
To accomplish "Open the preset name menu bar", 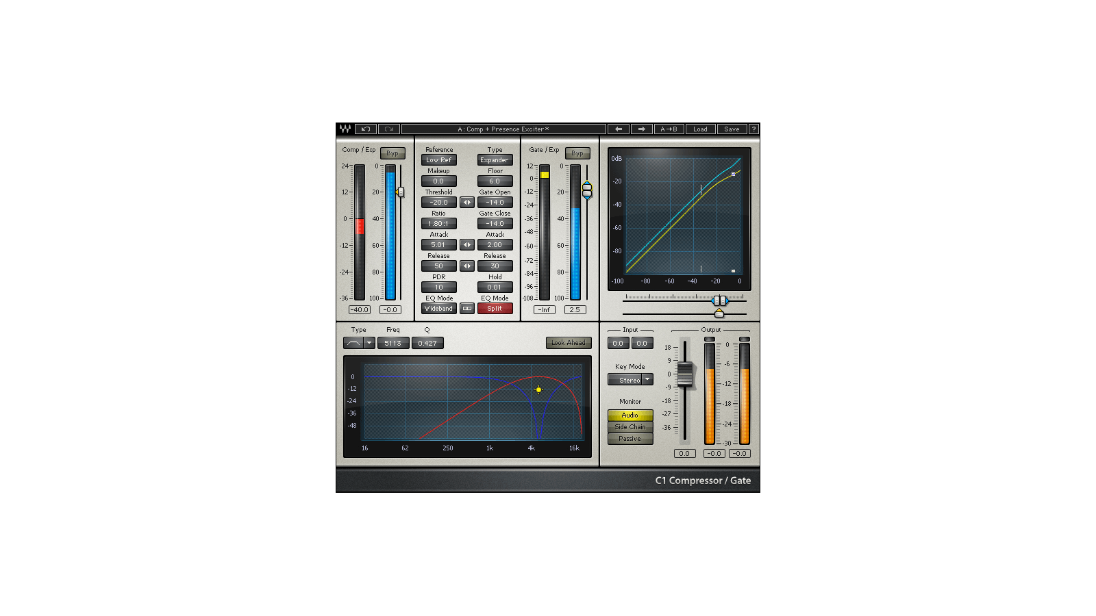I will tap(503, 129).
